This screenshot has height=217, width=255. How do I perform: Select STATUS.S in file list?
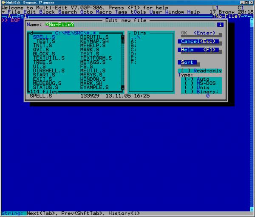pos(45,87)
